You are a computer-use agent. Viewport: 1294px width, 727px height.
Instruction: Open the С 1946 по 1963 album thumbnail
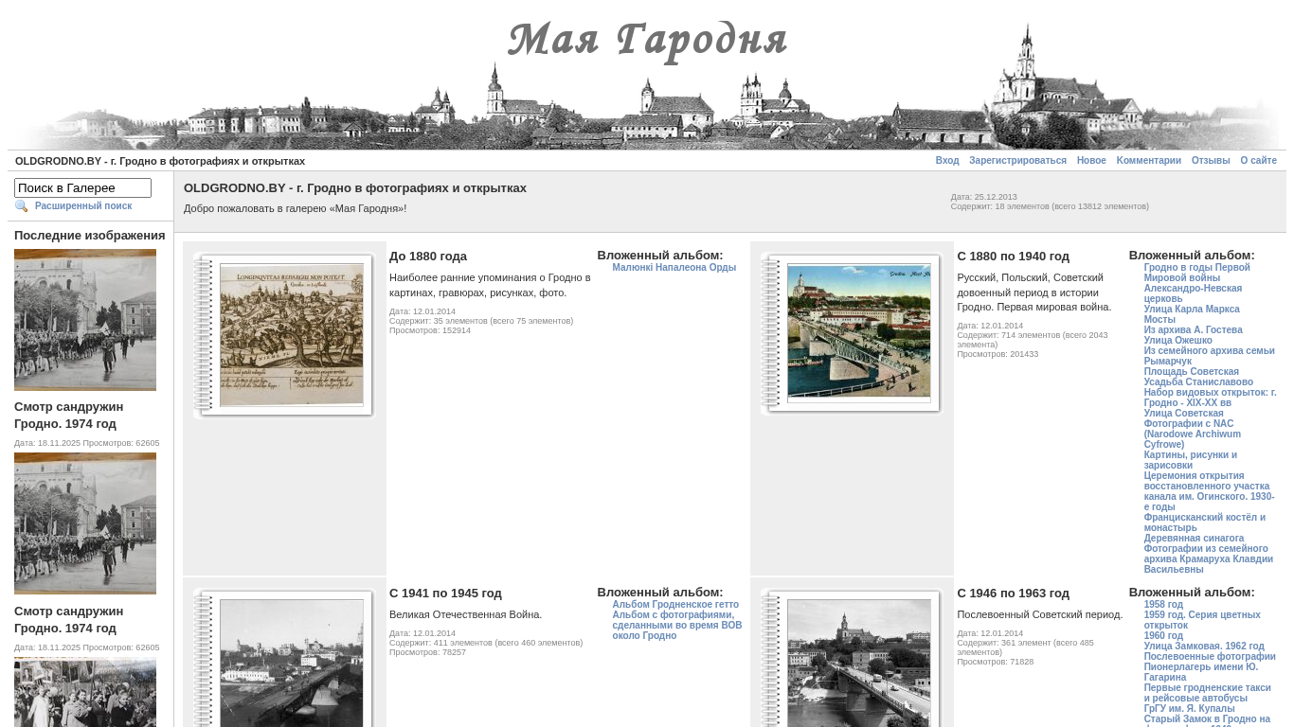[x=858, y=661]
